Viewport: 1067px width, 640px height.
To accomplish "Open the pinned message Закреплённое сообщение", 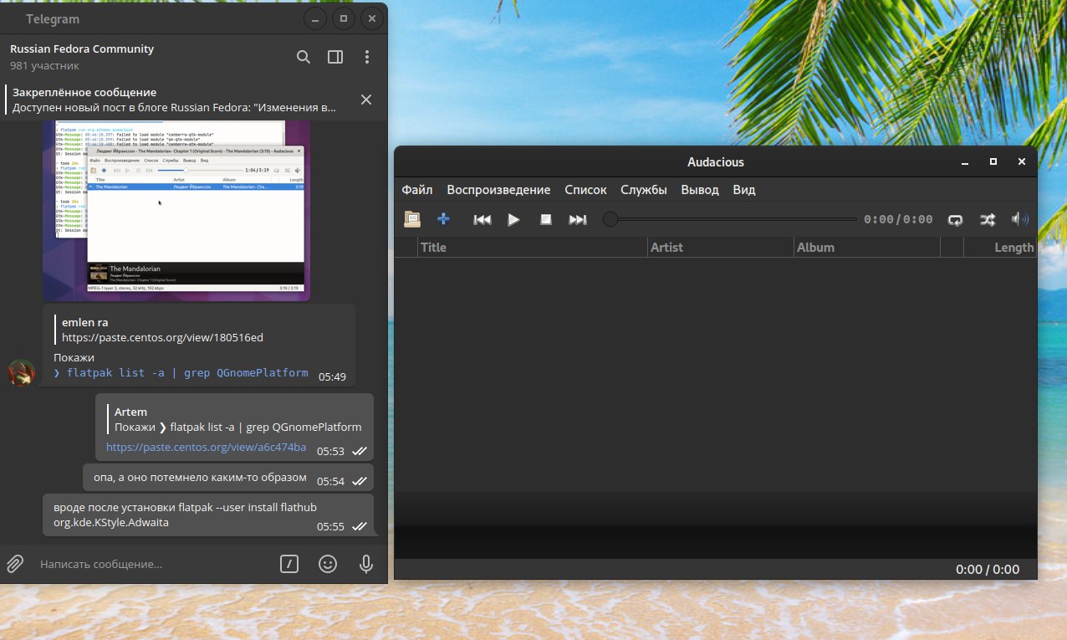I will pyautogui.click(x=174, y=100).
